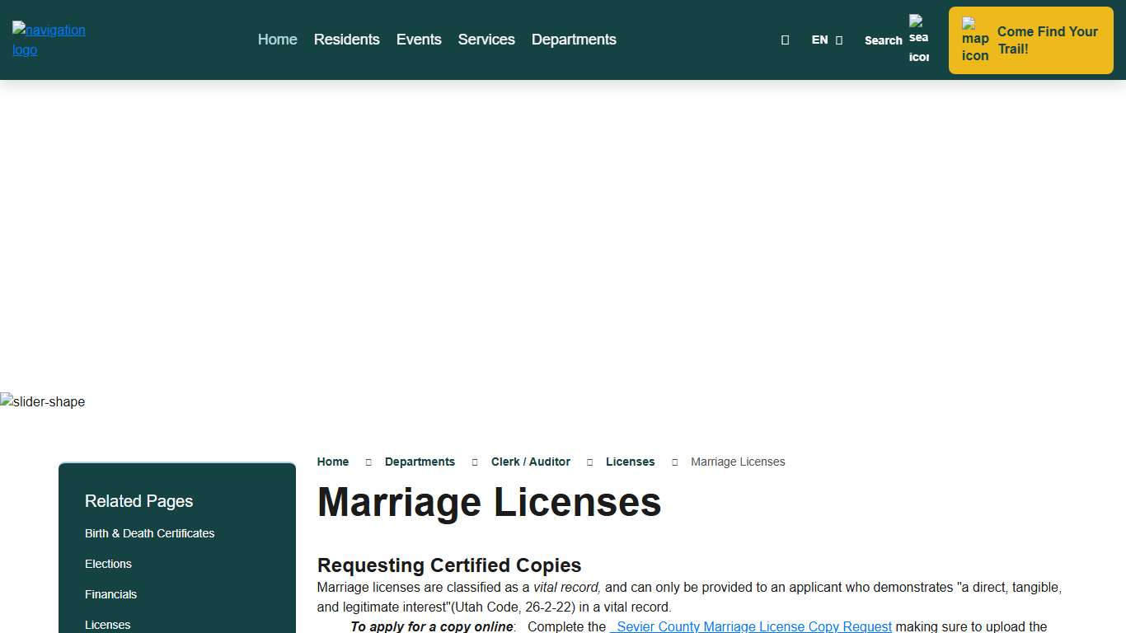Open Licenses breadcrumb link
The width and height of the screenshot is (1126, 633).
coord(630,462)
